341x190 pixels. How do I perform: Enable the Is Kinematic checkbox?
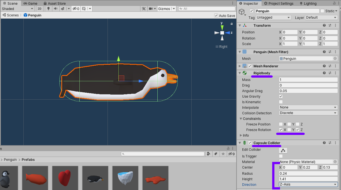point(281,102)
